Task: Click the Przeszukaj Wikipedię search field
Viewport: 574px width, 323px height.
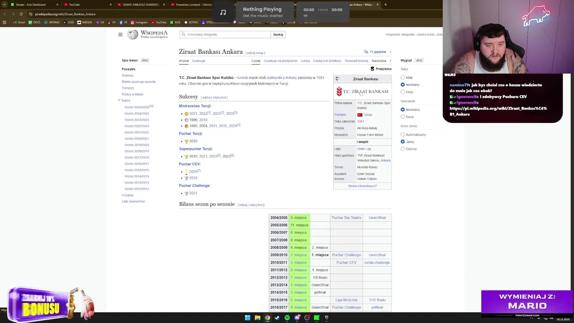Action: (225, 35)
